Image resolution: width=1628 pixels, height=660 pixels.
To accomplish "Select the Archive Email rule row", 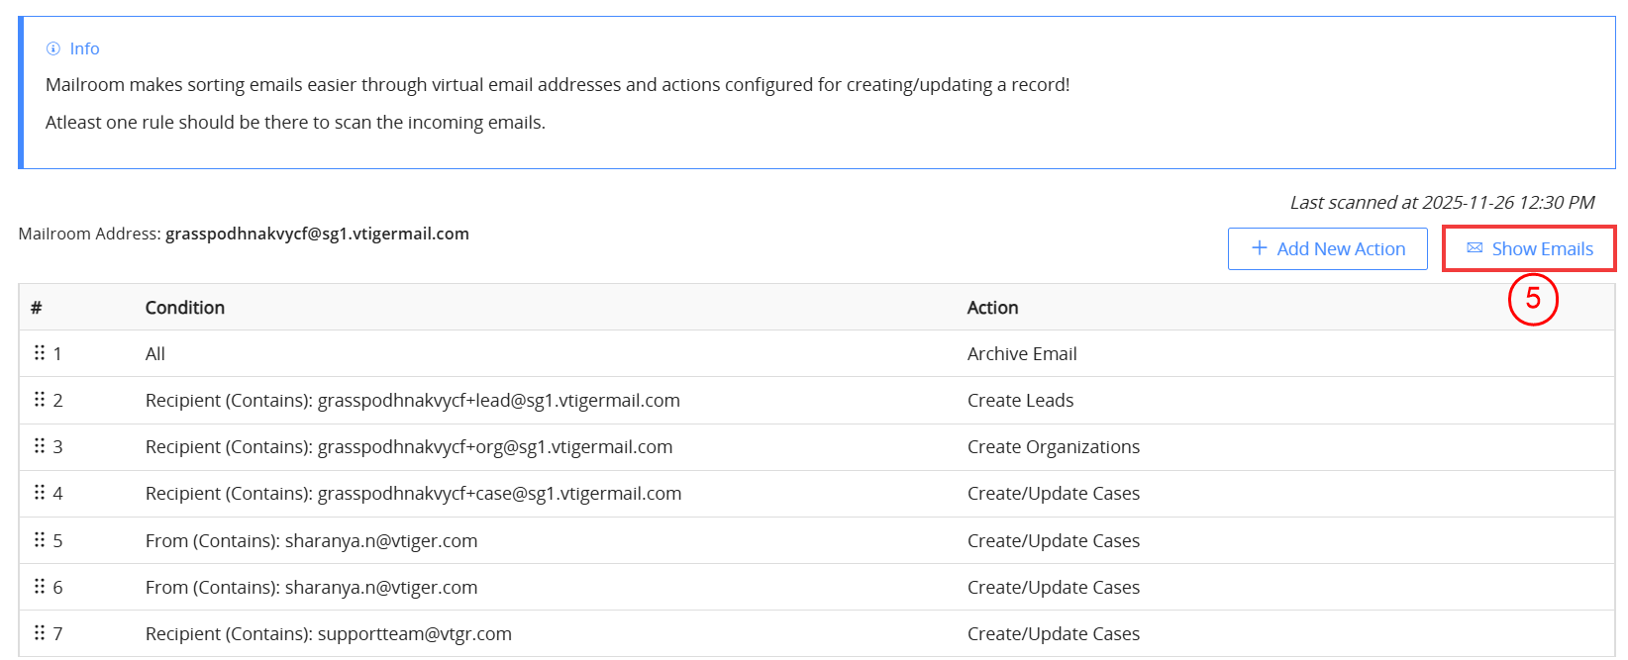I will click(1021, 353).
